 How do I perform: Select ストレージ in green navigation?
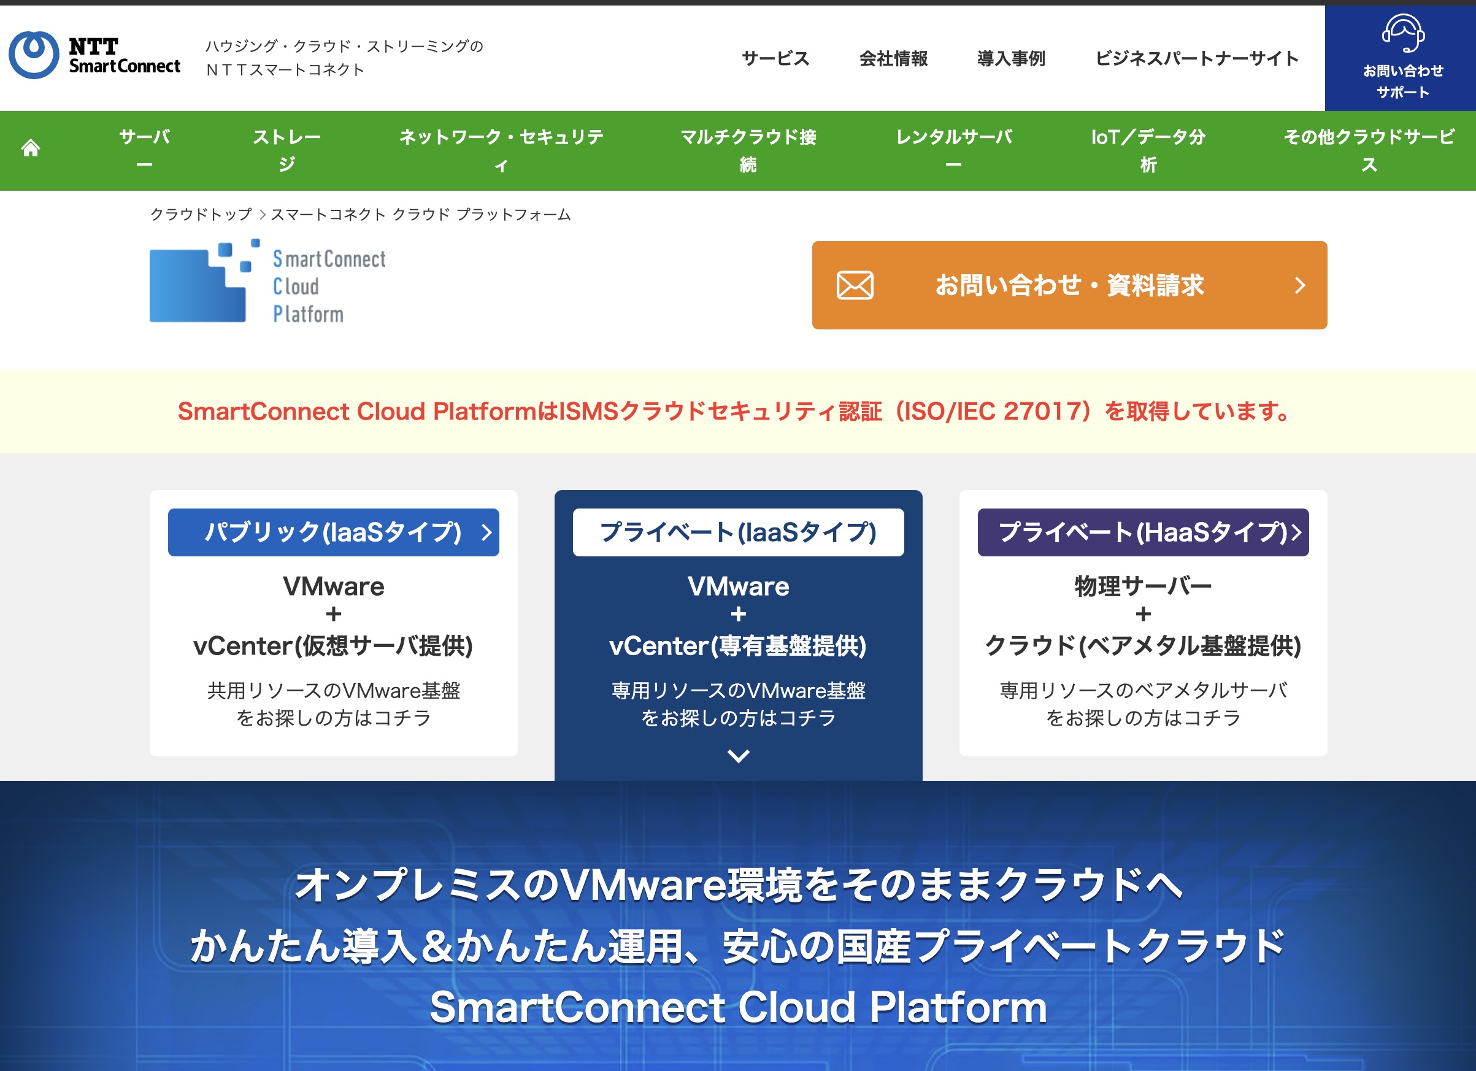tap(286, 150)
